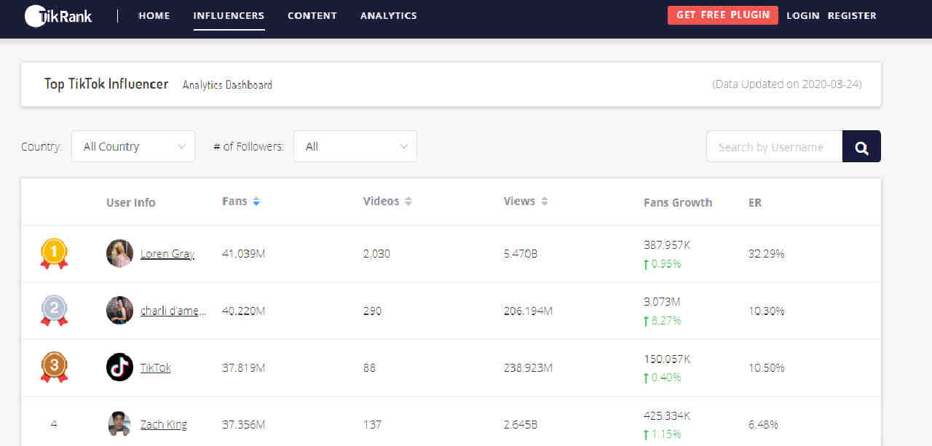
Task: Open the Influencers menu item
Action: tap(229, 15)
